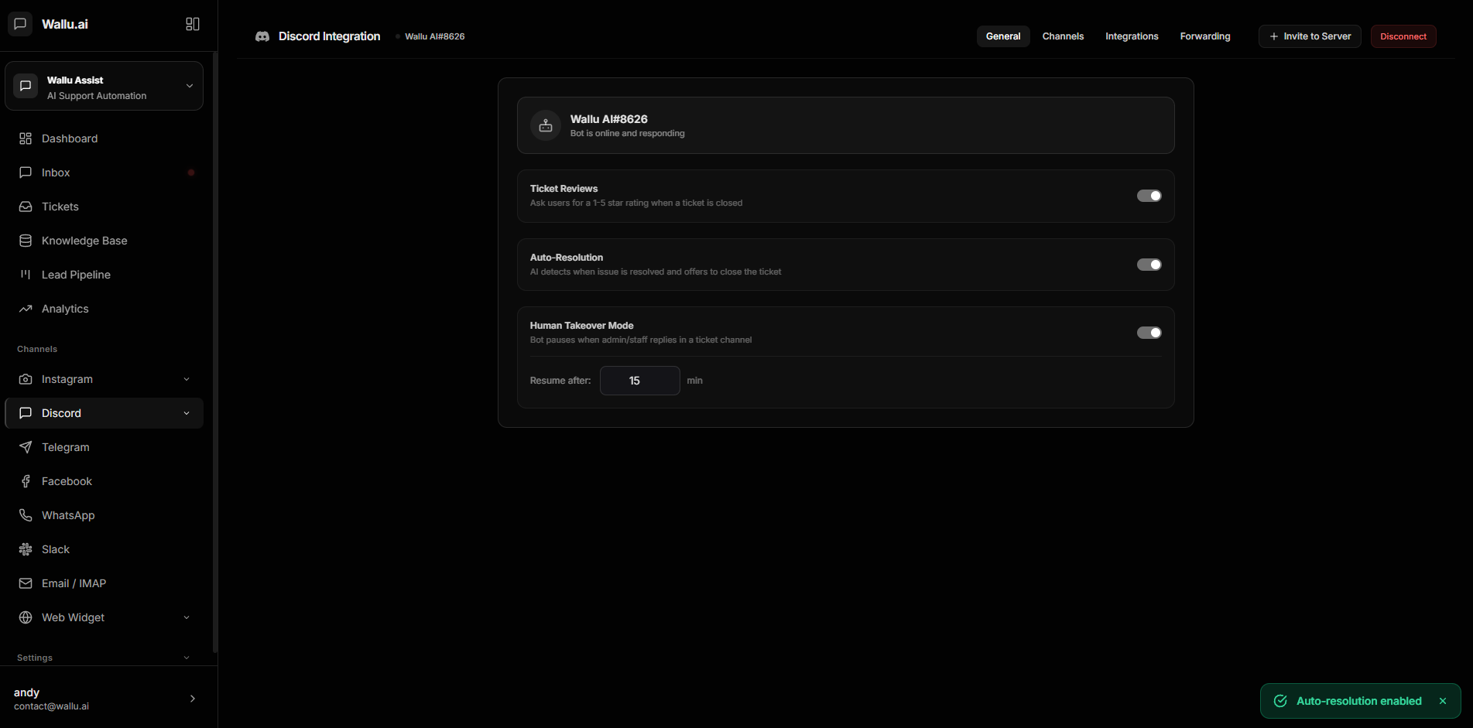Toggle the sidebar layout panel icon
Viewport: 1473px width, 728px height.
click(x=193, y=24)
